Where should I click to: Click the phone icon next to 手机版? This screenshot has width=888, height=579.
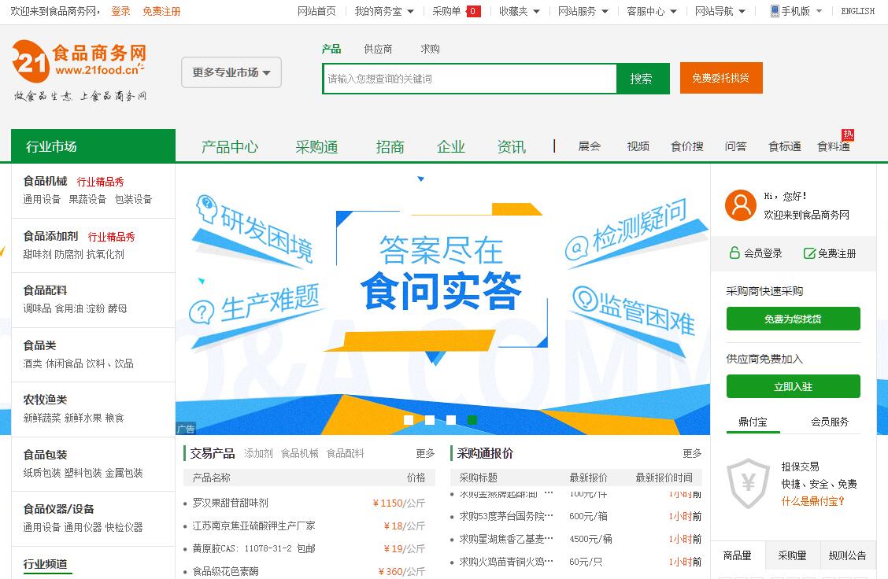tap(775, 11)
